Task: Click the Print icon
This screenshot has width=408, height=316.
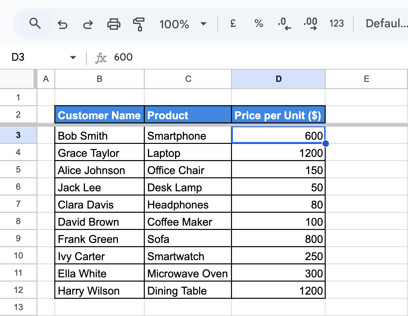Action: [114, 24]
